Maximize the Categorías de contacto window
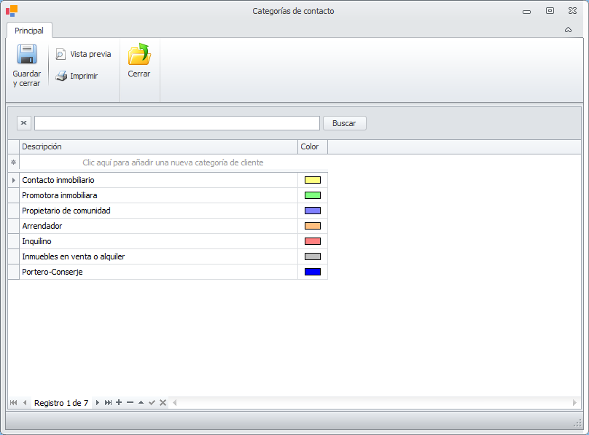Viewport: 589px width, 435px height. click(550, 11)
